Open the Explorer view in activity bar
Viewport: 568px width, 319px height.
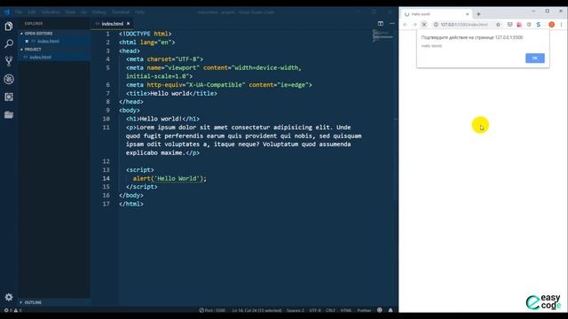9,27
